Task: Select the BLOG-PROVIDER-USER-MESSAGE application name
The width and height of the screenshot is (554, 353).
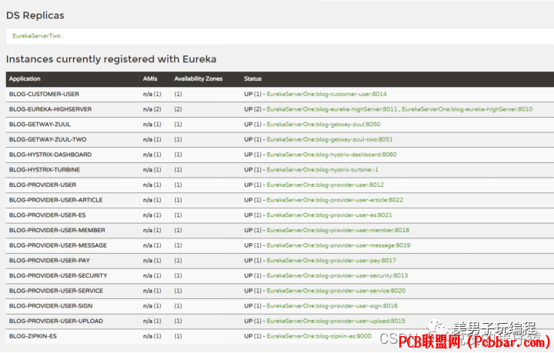Action: click(x=58, y=245)
